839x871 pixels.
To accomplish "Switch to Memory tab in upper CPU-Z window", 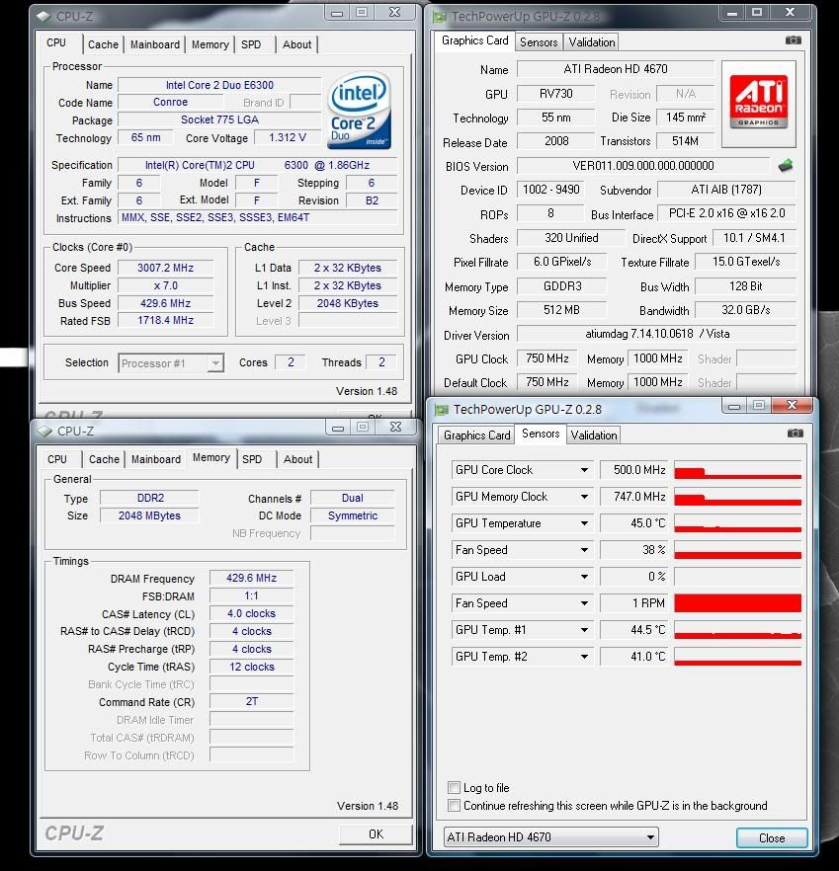I will click(x=210, y=44).
